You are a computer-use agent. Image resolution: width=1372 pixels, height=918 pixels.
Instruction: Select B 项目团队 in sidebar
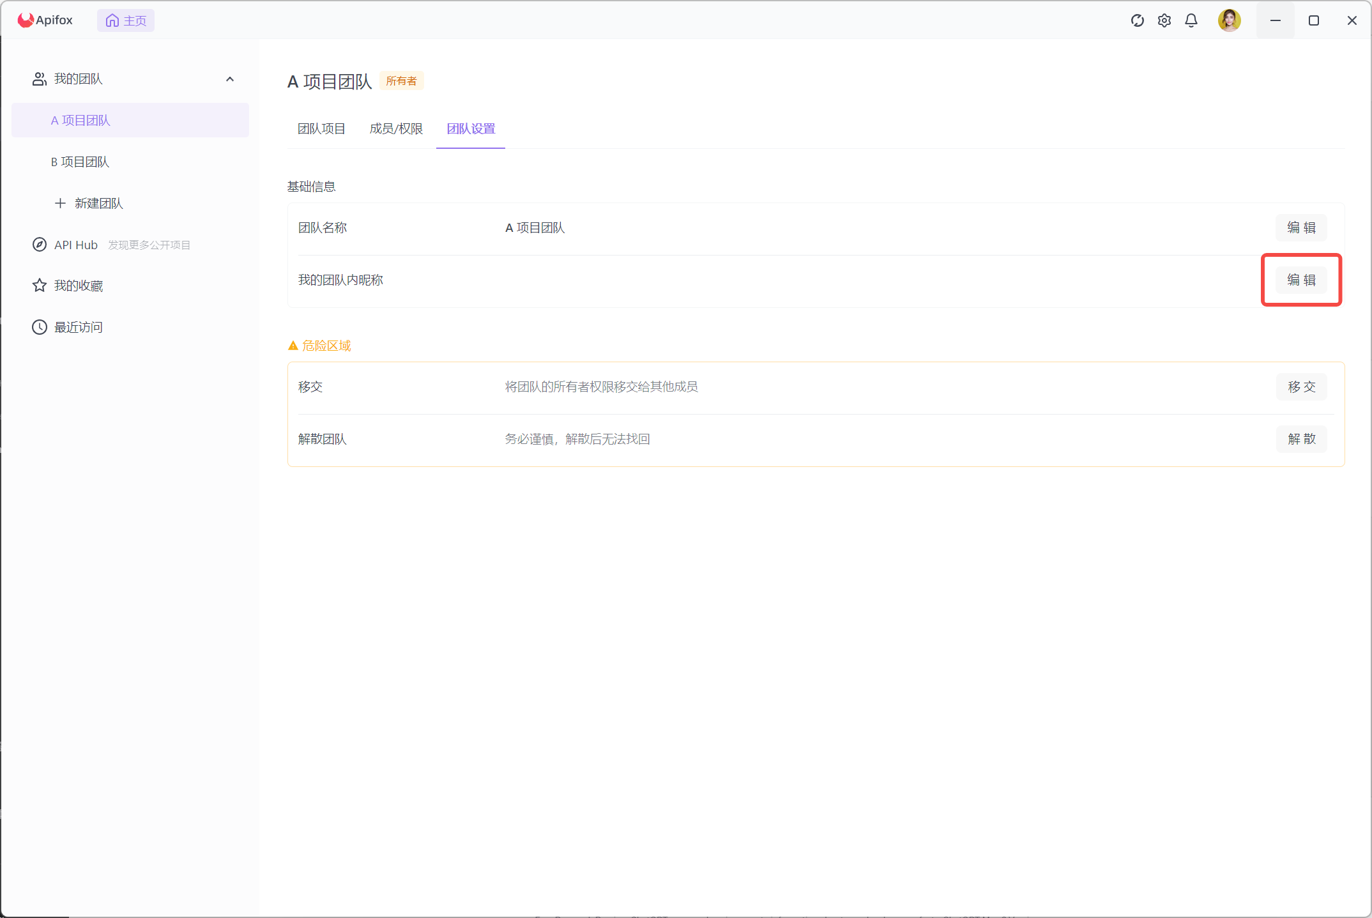tap(80, 162)
